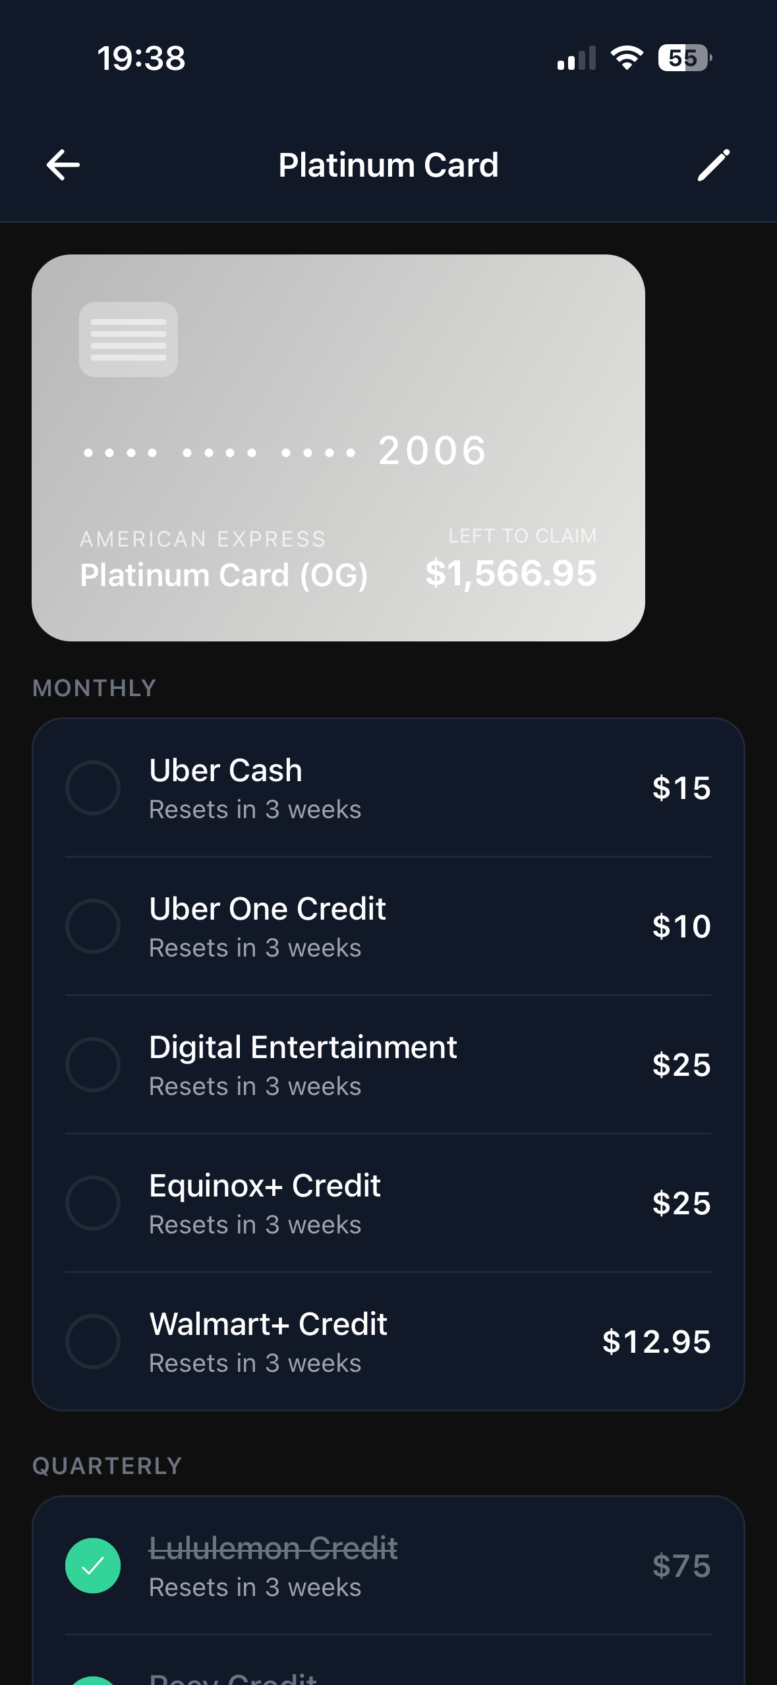
Task: Open the Walmart+ Credit row title
Action: (x=268, y=1324)
